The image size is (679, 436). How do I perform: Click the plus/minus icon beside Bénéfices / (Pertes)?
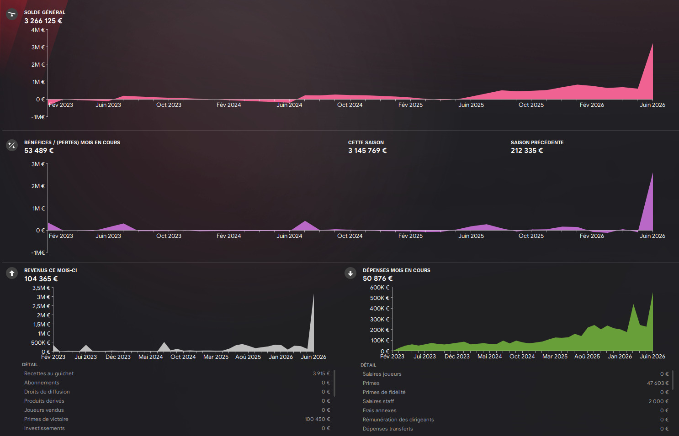[x=12, y=145]
